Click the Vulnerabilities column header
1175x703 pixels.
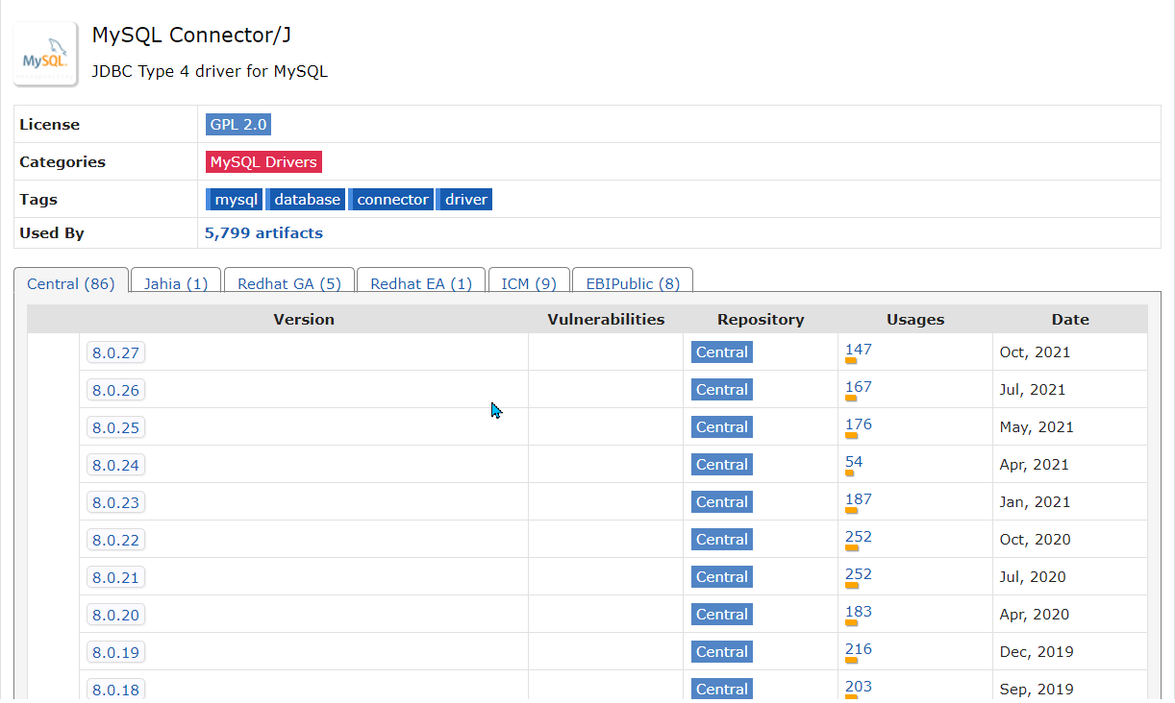[x=606, y=320]
